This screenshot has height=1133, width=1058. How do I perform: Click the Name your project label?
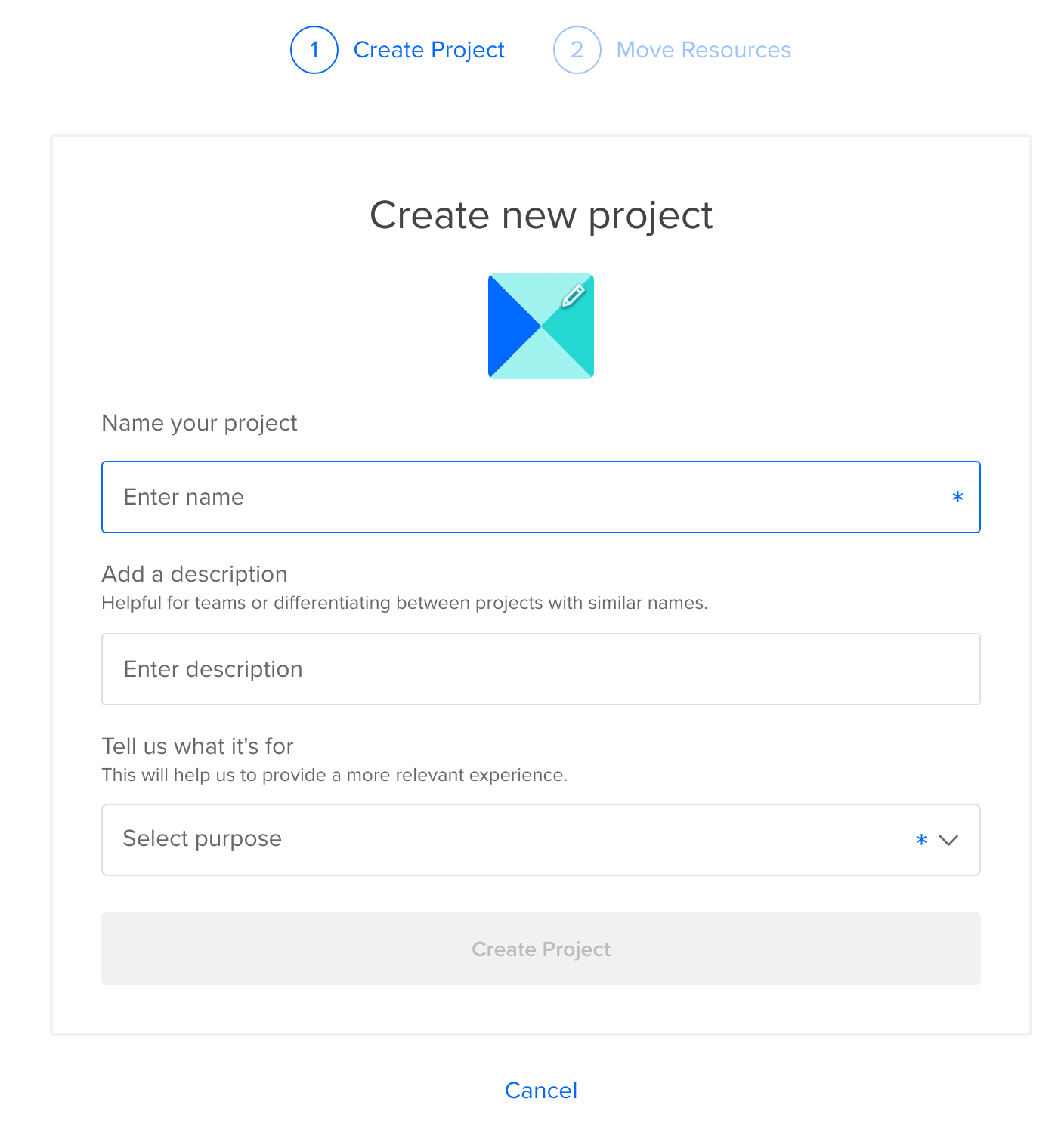point(200,423)
